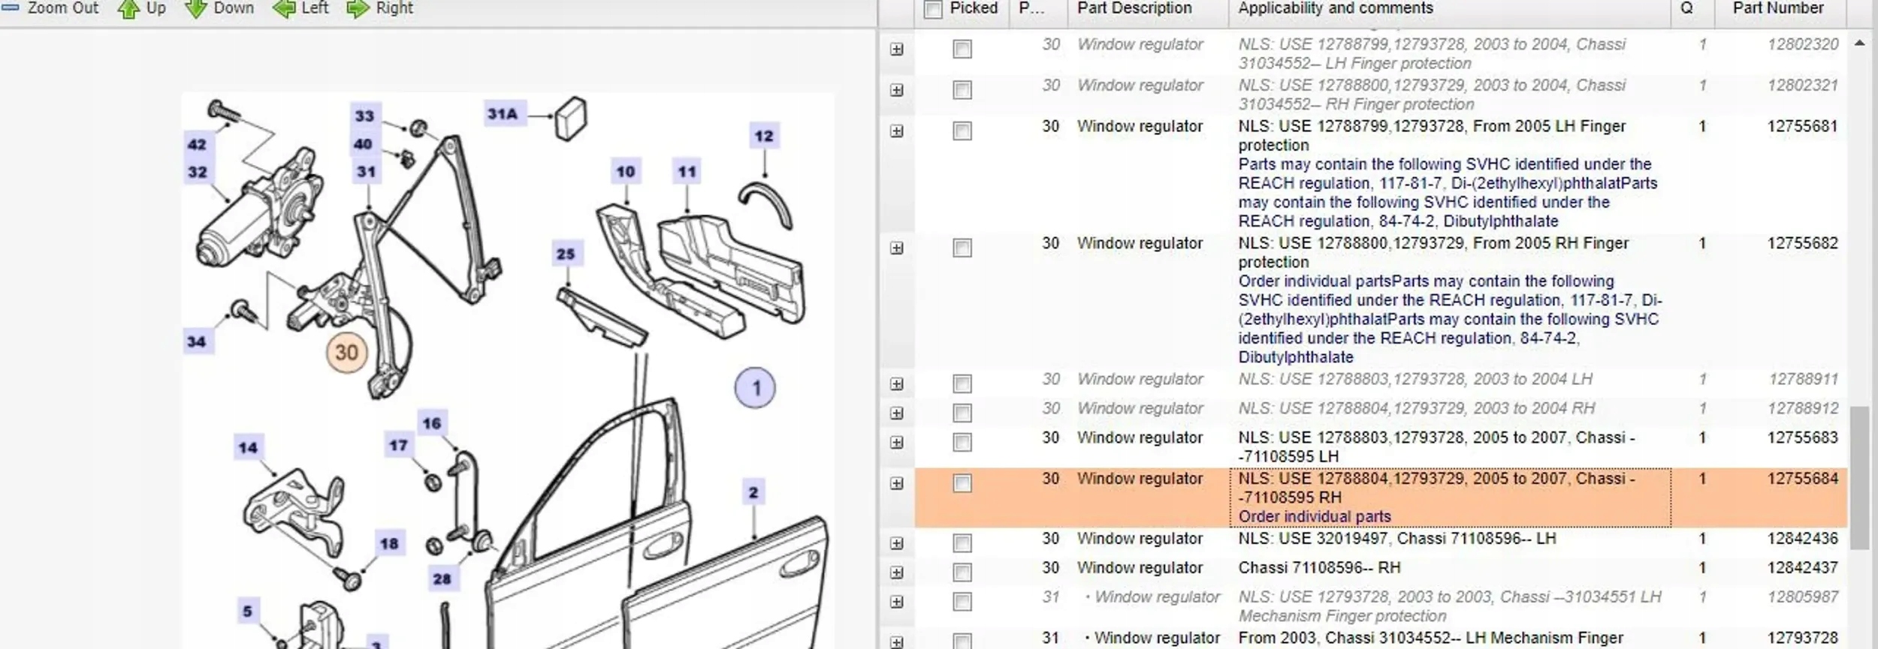Pan the diagram Right
1878x649 pixels.
pos(379,8)
